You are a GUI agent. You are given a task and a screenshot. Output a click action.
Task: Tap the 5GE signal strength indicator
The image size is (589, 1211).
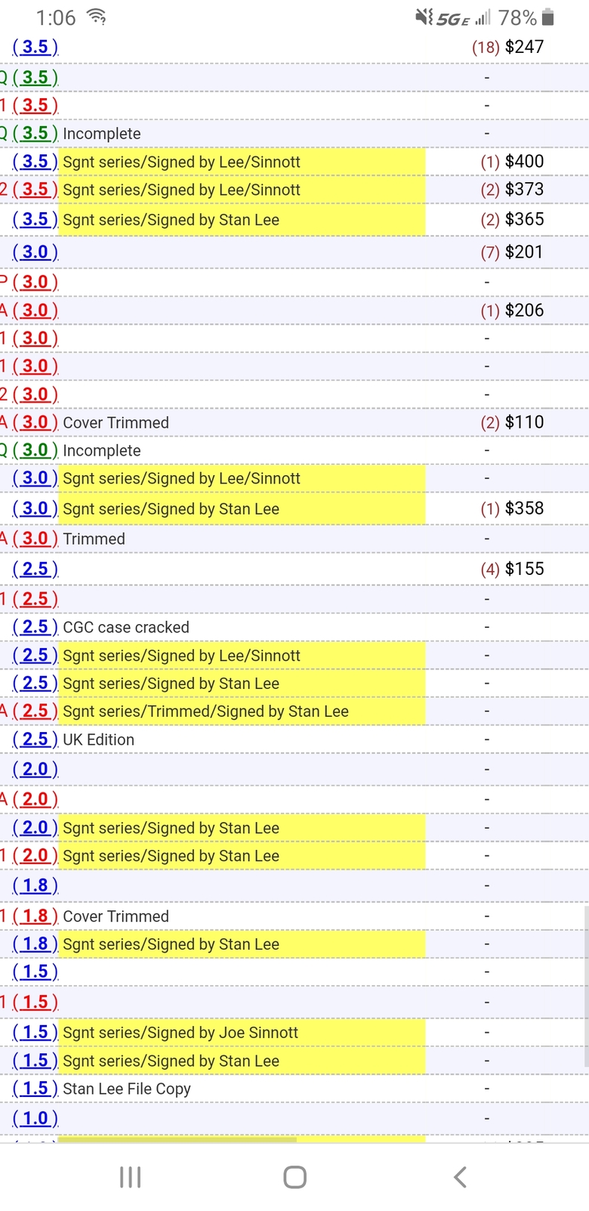[x=464, y=17]
